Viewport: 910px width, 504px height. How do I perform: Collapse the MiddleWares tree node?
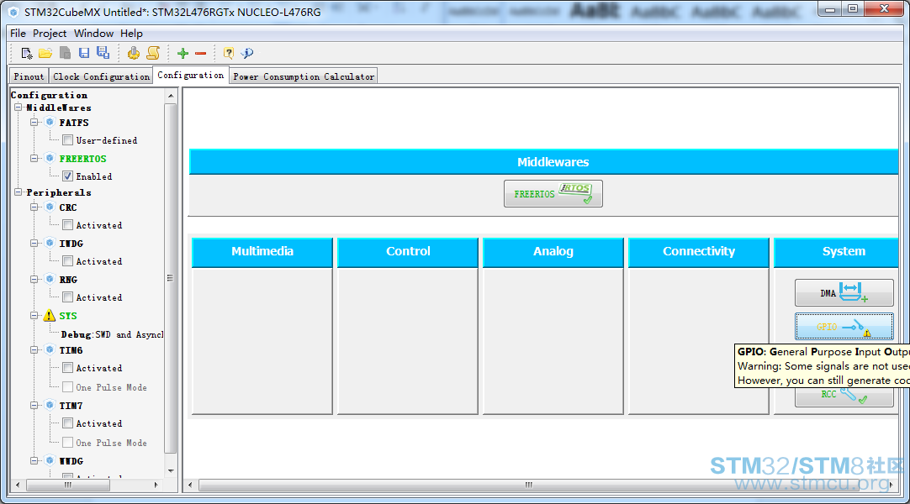pyautogui.click(x=18, y=108)
